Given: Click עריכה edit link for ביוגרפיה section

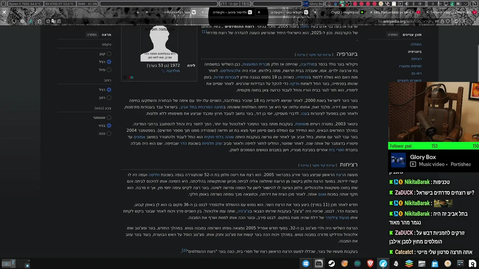Looking at the screenshot, I should (301, 55).
